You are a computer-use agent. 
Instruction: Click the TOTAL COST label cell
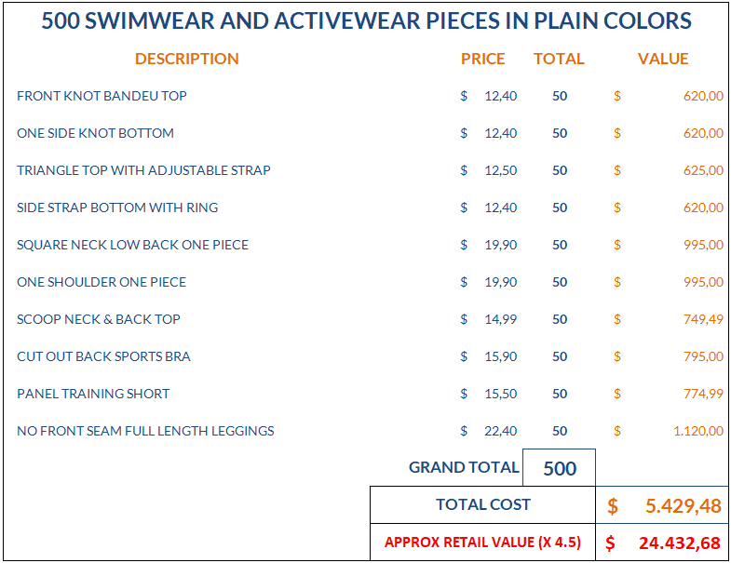click(482, 505)
